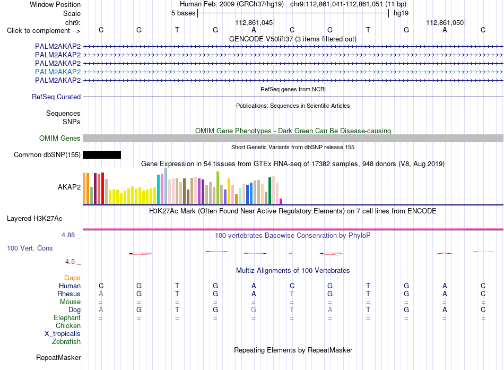The image size is (504, 370).
Task: Click the chr9:112,861,041-112,861,051 coordinates text
Action: click(336, 4)
